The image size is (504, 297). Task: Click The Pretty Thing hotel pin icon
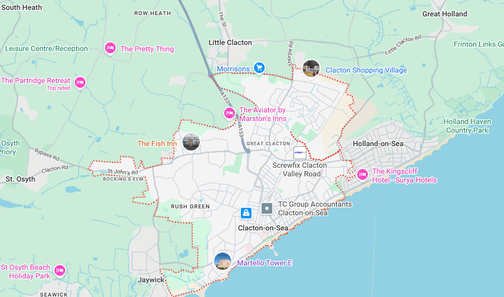coord(110,48)
